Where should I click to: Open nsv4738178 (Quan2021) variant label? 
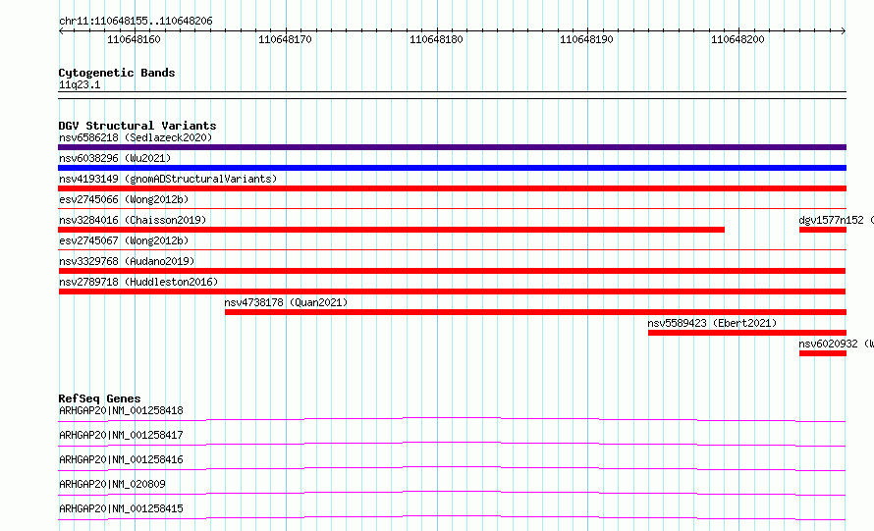click(286, 302)
